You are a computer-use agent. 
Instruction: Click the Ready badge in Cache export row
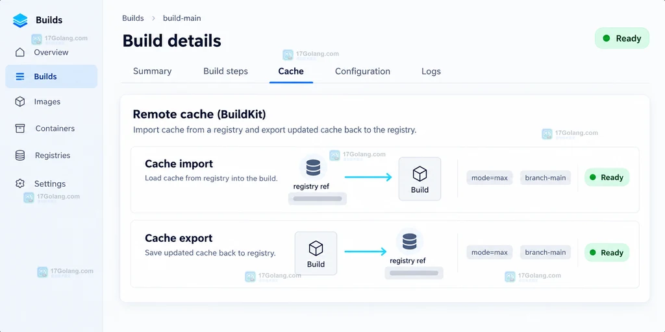pyautogui.click(x=607, y=252)
